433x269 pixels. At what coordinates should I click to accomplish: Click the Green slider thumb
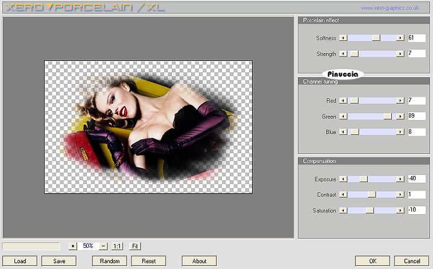point(388,116)
